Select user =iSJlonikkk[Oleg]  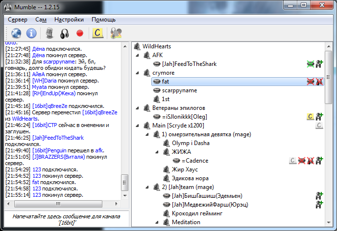pyautogui.click(x=184, y=117)
